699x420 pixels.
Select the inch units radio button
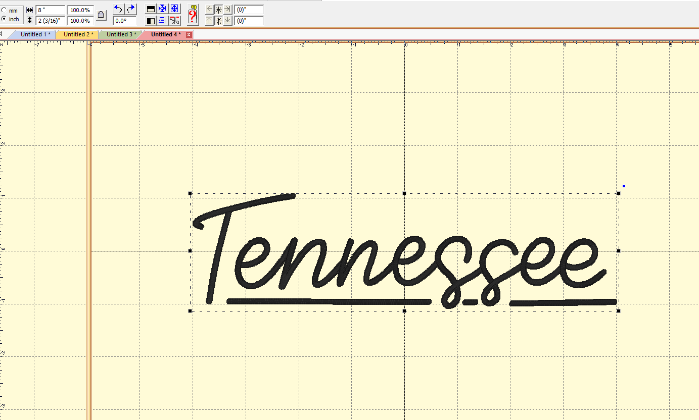coord(4,19)
